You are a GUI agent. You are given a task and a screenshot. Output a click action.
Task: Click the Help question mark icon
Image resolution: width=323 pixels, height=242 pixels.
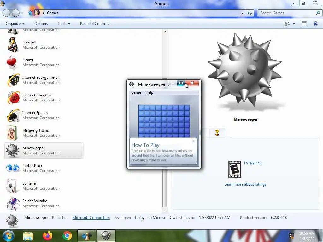315,24
